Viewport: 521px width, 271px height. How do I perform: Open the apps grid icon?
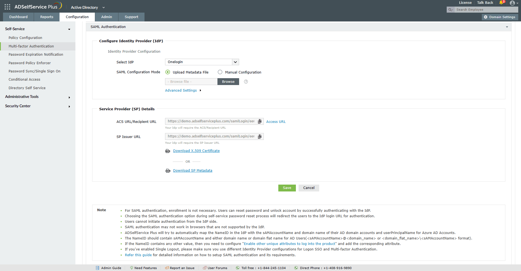coord(7,7)
